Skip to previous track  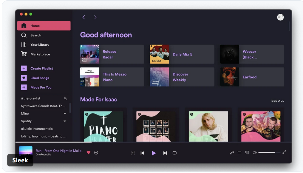click(143, 153)
